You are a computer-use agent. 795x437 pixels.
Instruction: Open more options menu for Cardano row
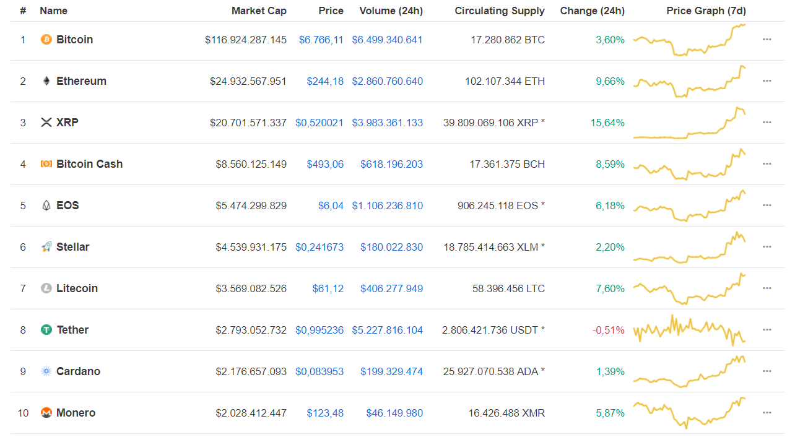(767, 371)
